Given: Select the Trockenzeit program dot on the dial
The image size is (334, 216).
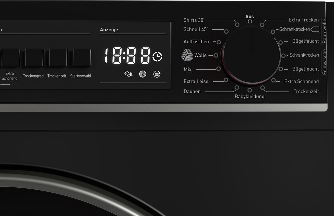Looking at the screenshot, I should pos(263,87).
